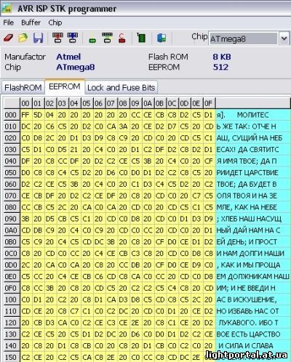Image resolution: width=291 pixels, height=362 pixels.
Task: Open a file with the yellow folder icon
Action: tap(23, 38)
